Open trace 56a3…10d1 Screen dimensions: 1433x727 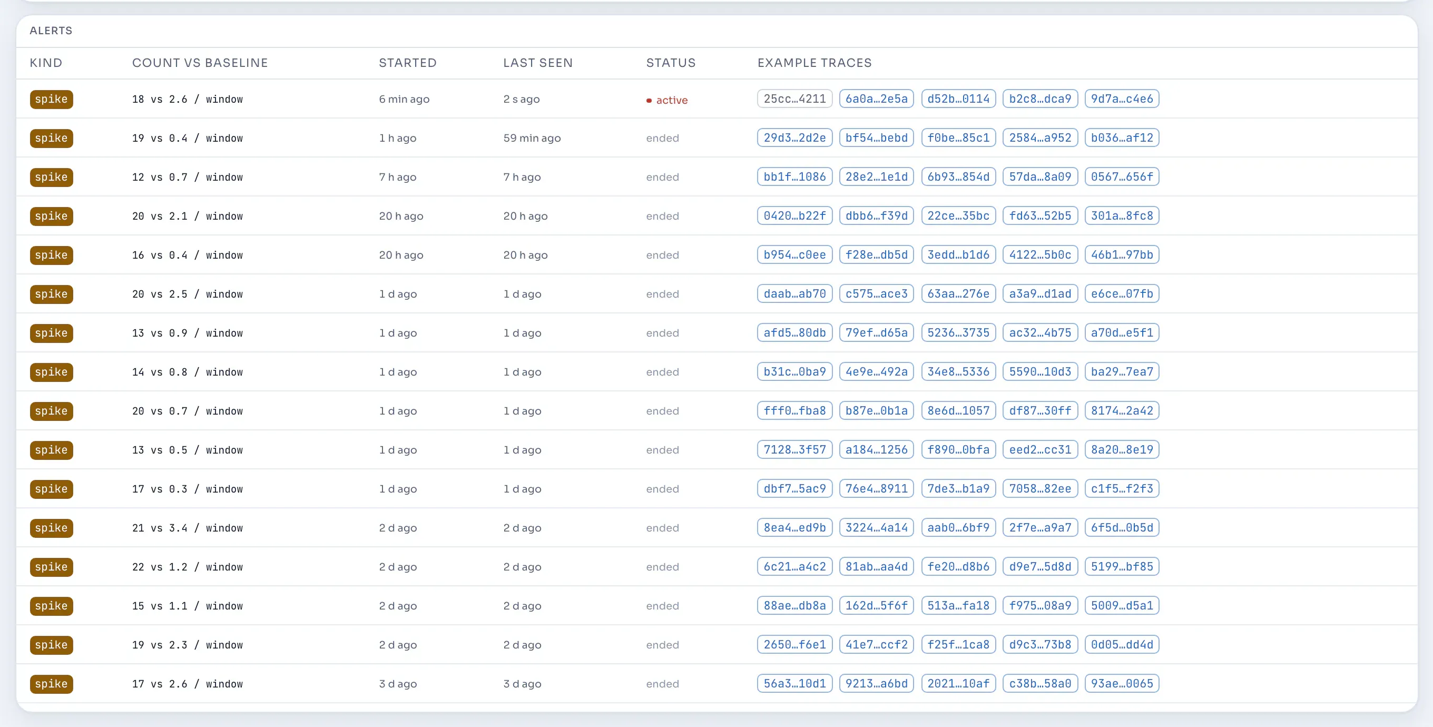tap(794, 683)
